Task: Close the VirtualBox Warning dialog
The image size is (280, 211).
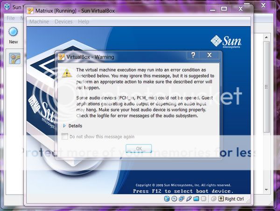Action: point(210,55)
